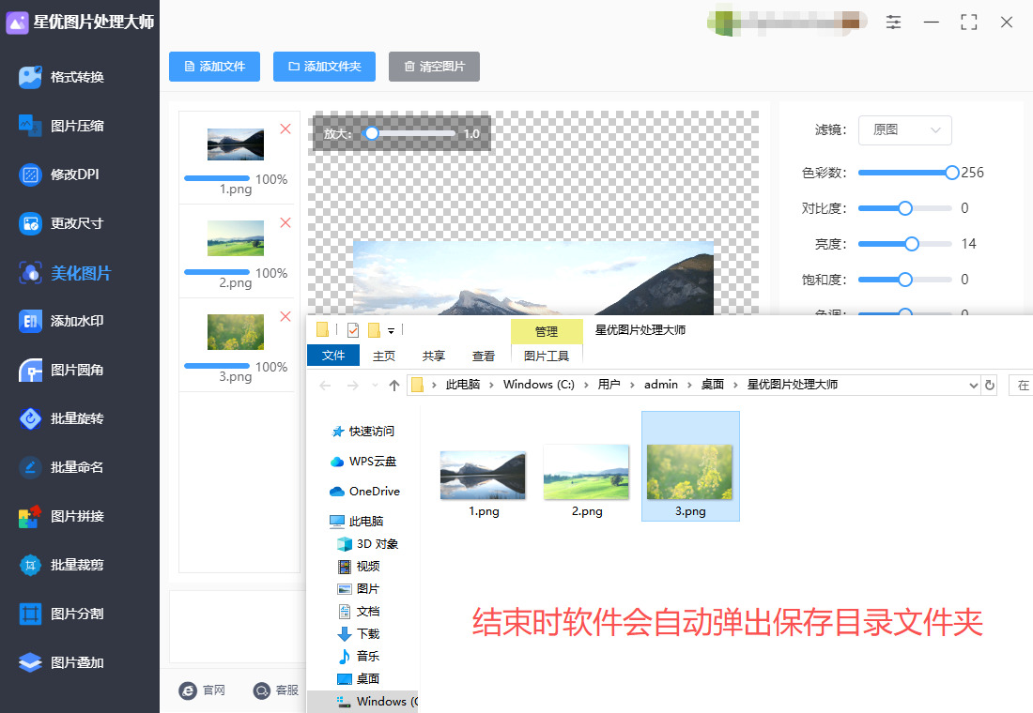The width and height of the screenshot is (1033, 713).
Task: Open 图片 folder in the navigation pane
Action: [359, 588]
